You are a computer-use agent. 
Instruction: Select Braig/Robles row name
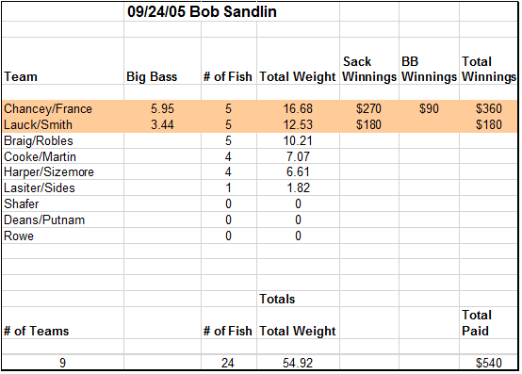click(39, 140)
